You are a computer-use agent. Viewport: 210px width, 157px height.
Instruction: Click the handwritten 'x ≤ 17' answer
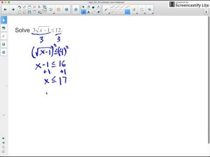click(56, 80)
